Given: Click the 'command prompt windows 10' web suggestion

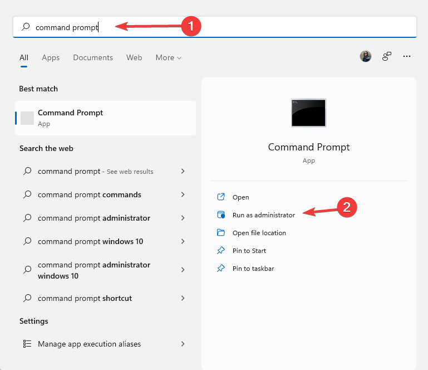Looking at the screenshot, I should coord(90,241).
